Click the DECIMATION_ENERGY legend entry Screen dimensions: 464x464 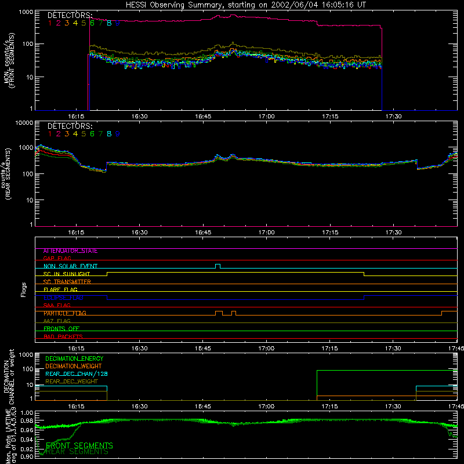pos(74,358)
